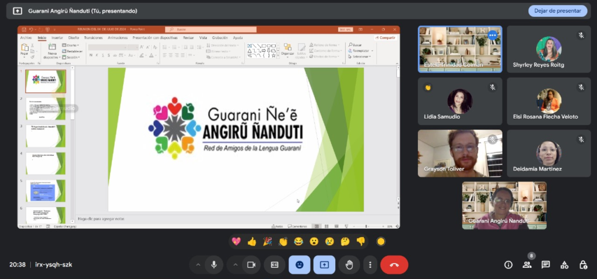597x279 pixels.
Task: Toggle Notas in PowerPoint status bar
Action: pos(278,226)
